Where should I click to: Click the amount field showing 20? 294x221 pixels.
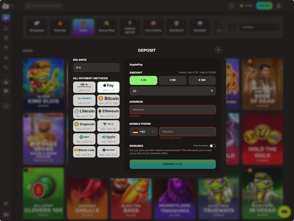point(173,91)
